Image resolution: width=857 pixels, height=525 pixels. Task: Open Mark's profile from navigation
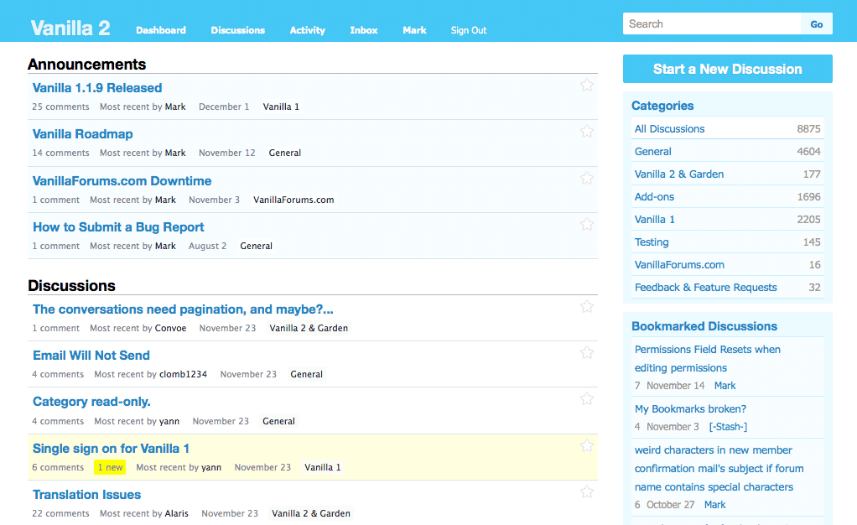tap(414, 30)
